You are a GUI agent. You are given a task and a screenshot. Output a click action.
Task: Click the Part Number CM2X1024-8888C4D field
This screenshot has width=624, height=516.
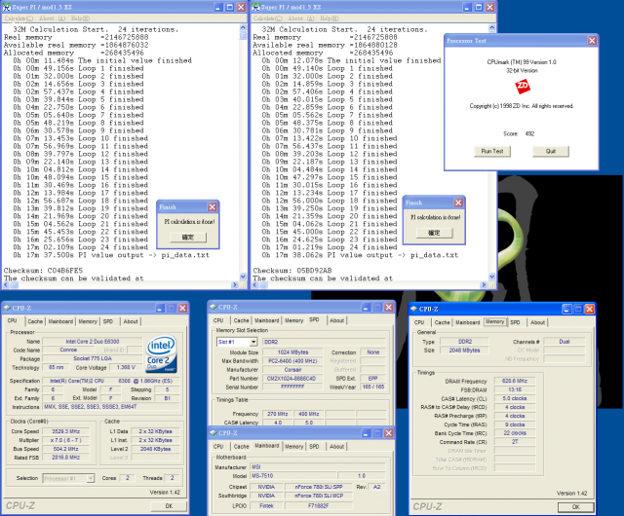pos(292,379)
